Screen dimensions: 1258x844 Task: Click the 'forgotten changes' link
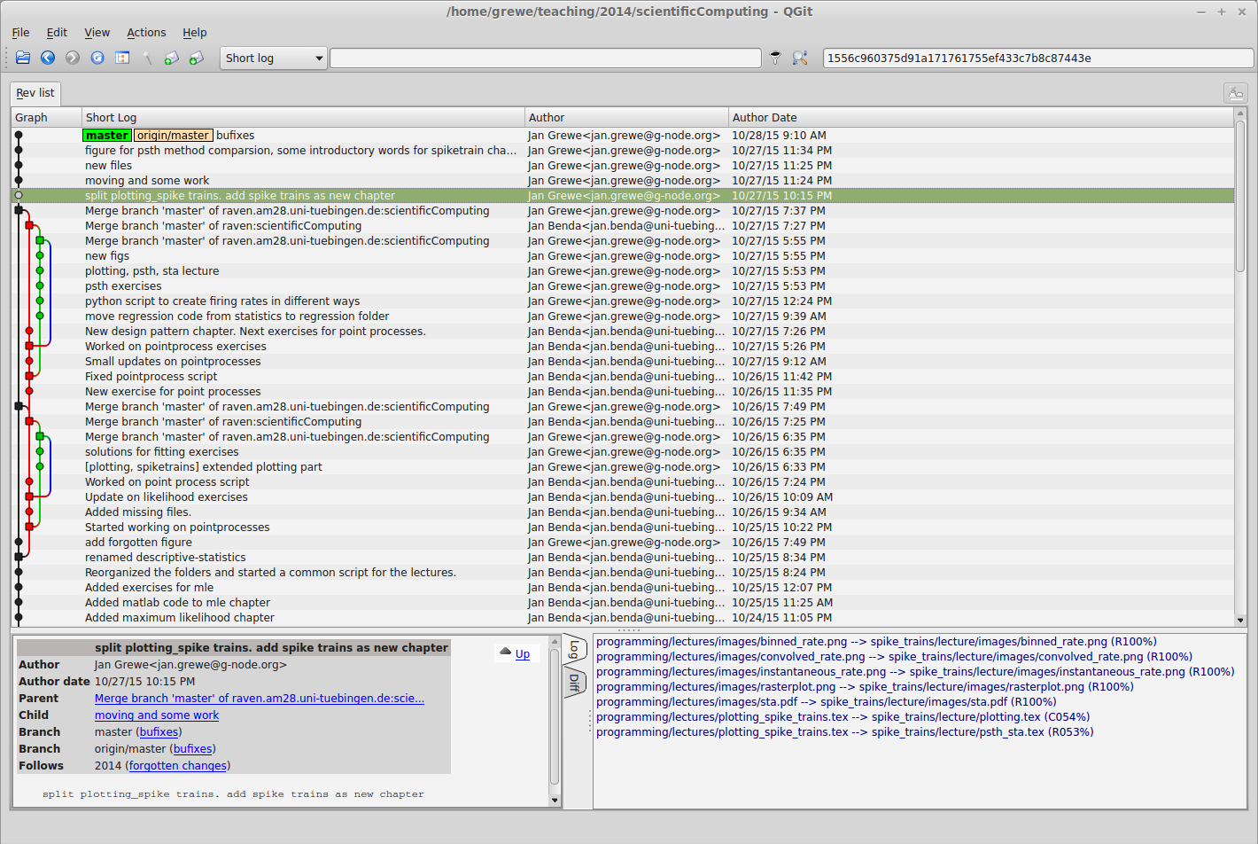pyautogui.click(x=178, y=766)
